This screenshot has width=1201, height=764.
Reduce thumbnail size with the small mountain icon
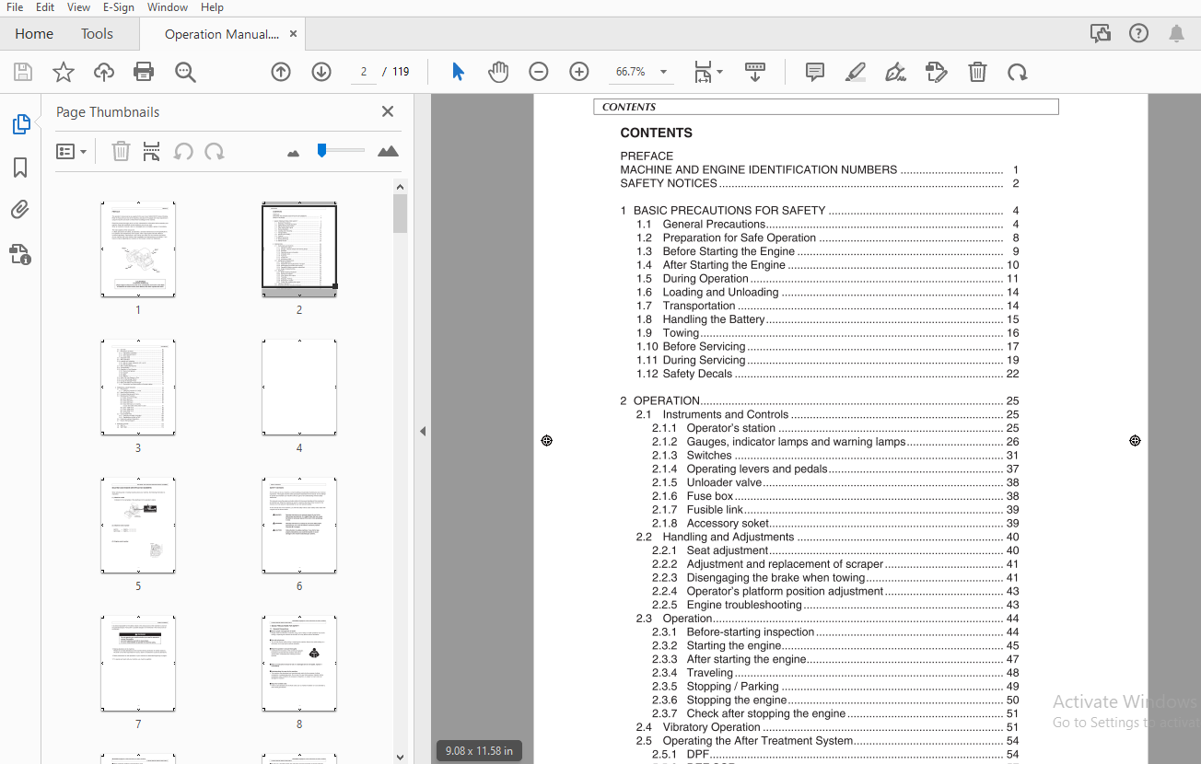click(x=294, y=153)
